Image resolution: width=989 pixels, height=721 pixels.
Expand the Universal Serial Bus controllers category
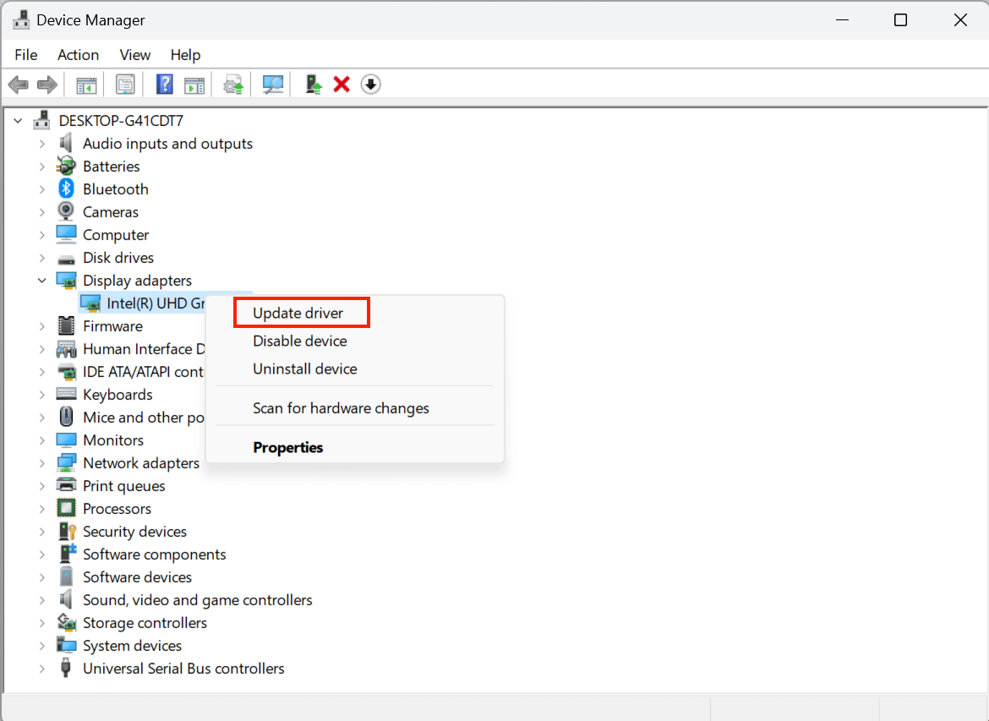(41, 668)
